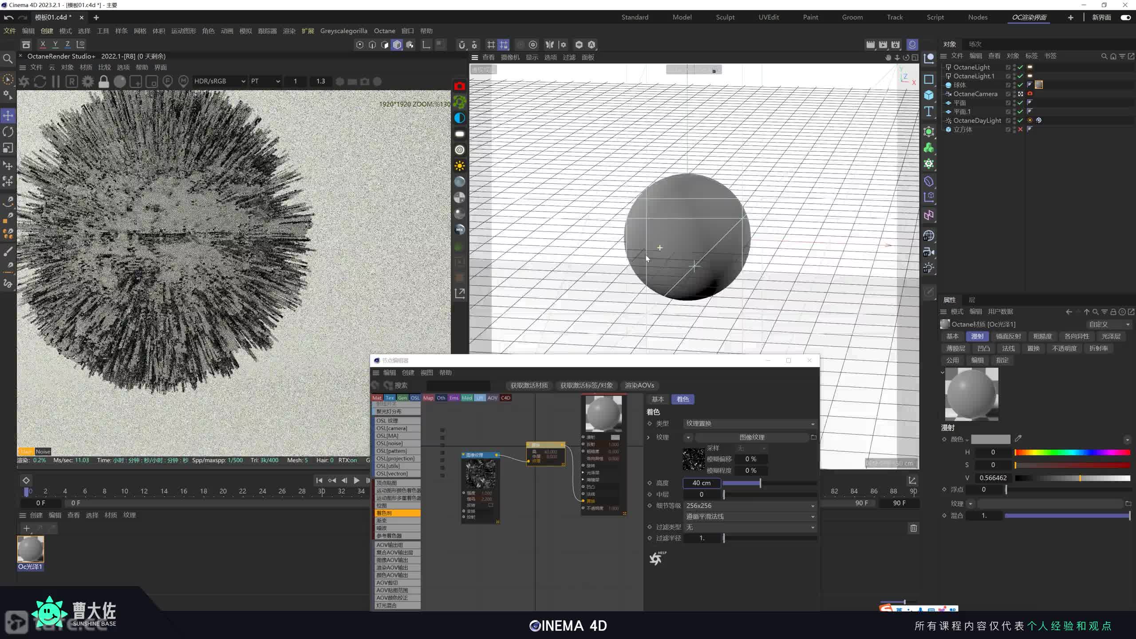Click the Octane daylight sun icon

click(x=460, y=166)
